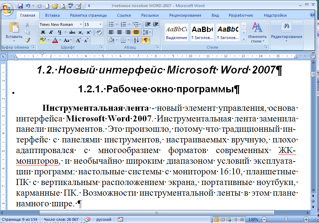Open the font size 15 dropdown

100,25
